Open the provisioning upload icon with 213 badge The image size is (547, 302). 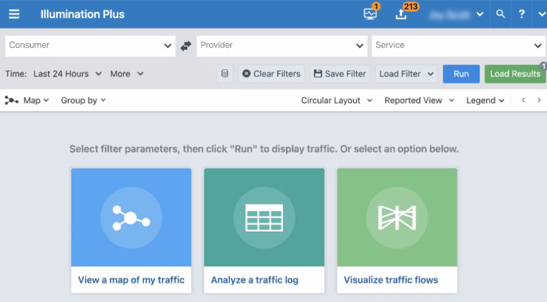[401, 14]
